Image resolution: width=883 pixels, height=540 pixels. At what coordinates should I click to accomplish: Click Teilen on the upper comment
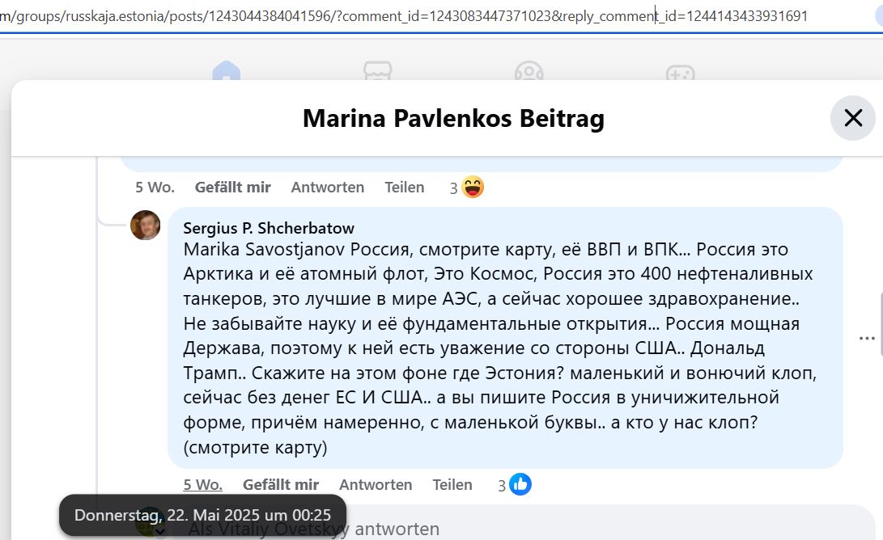(x=405, y=187)
